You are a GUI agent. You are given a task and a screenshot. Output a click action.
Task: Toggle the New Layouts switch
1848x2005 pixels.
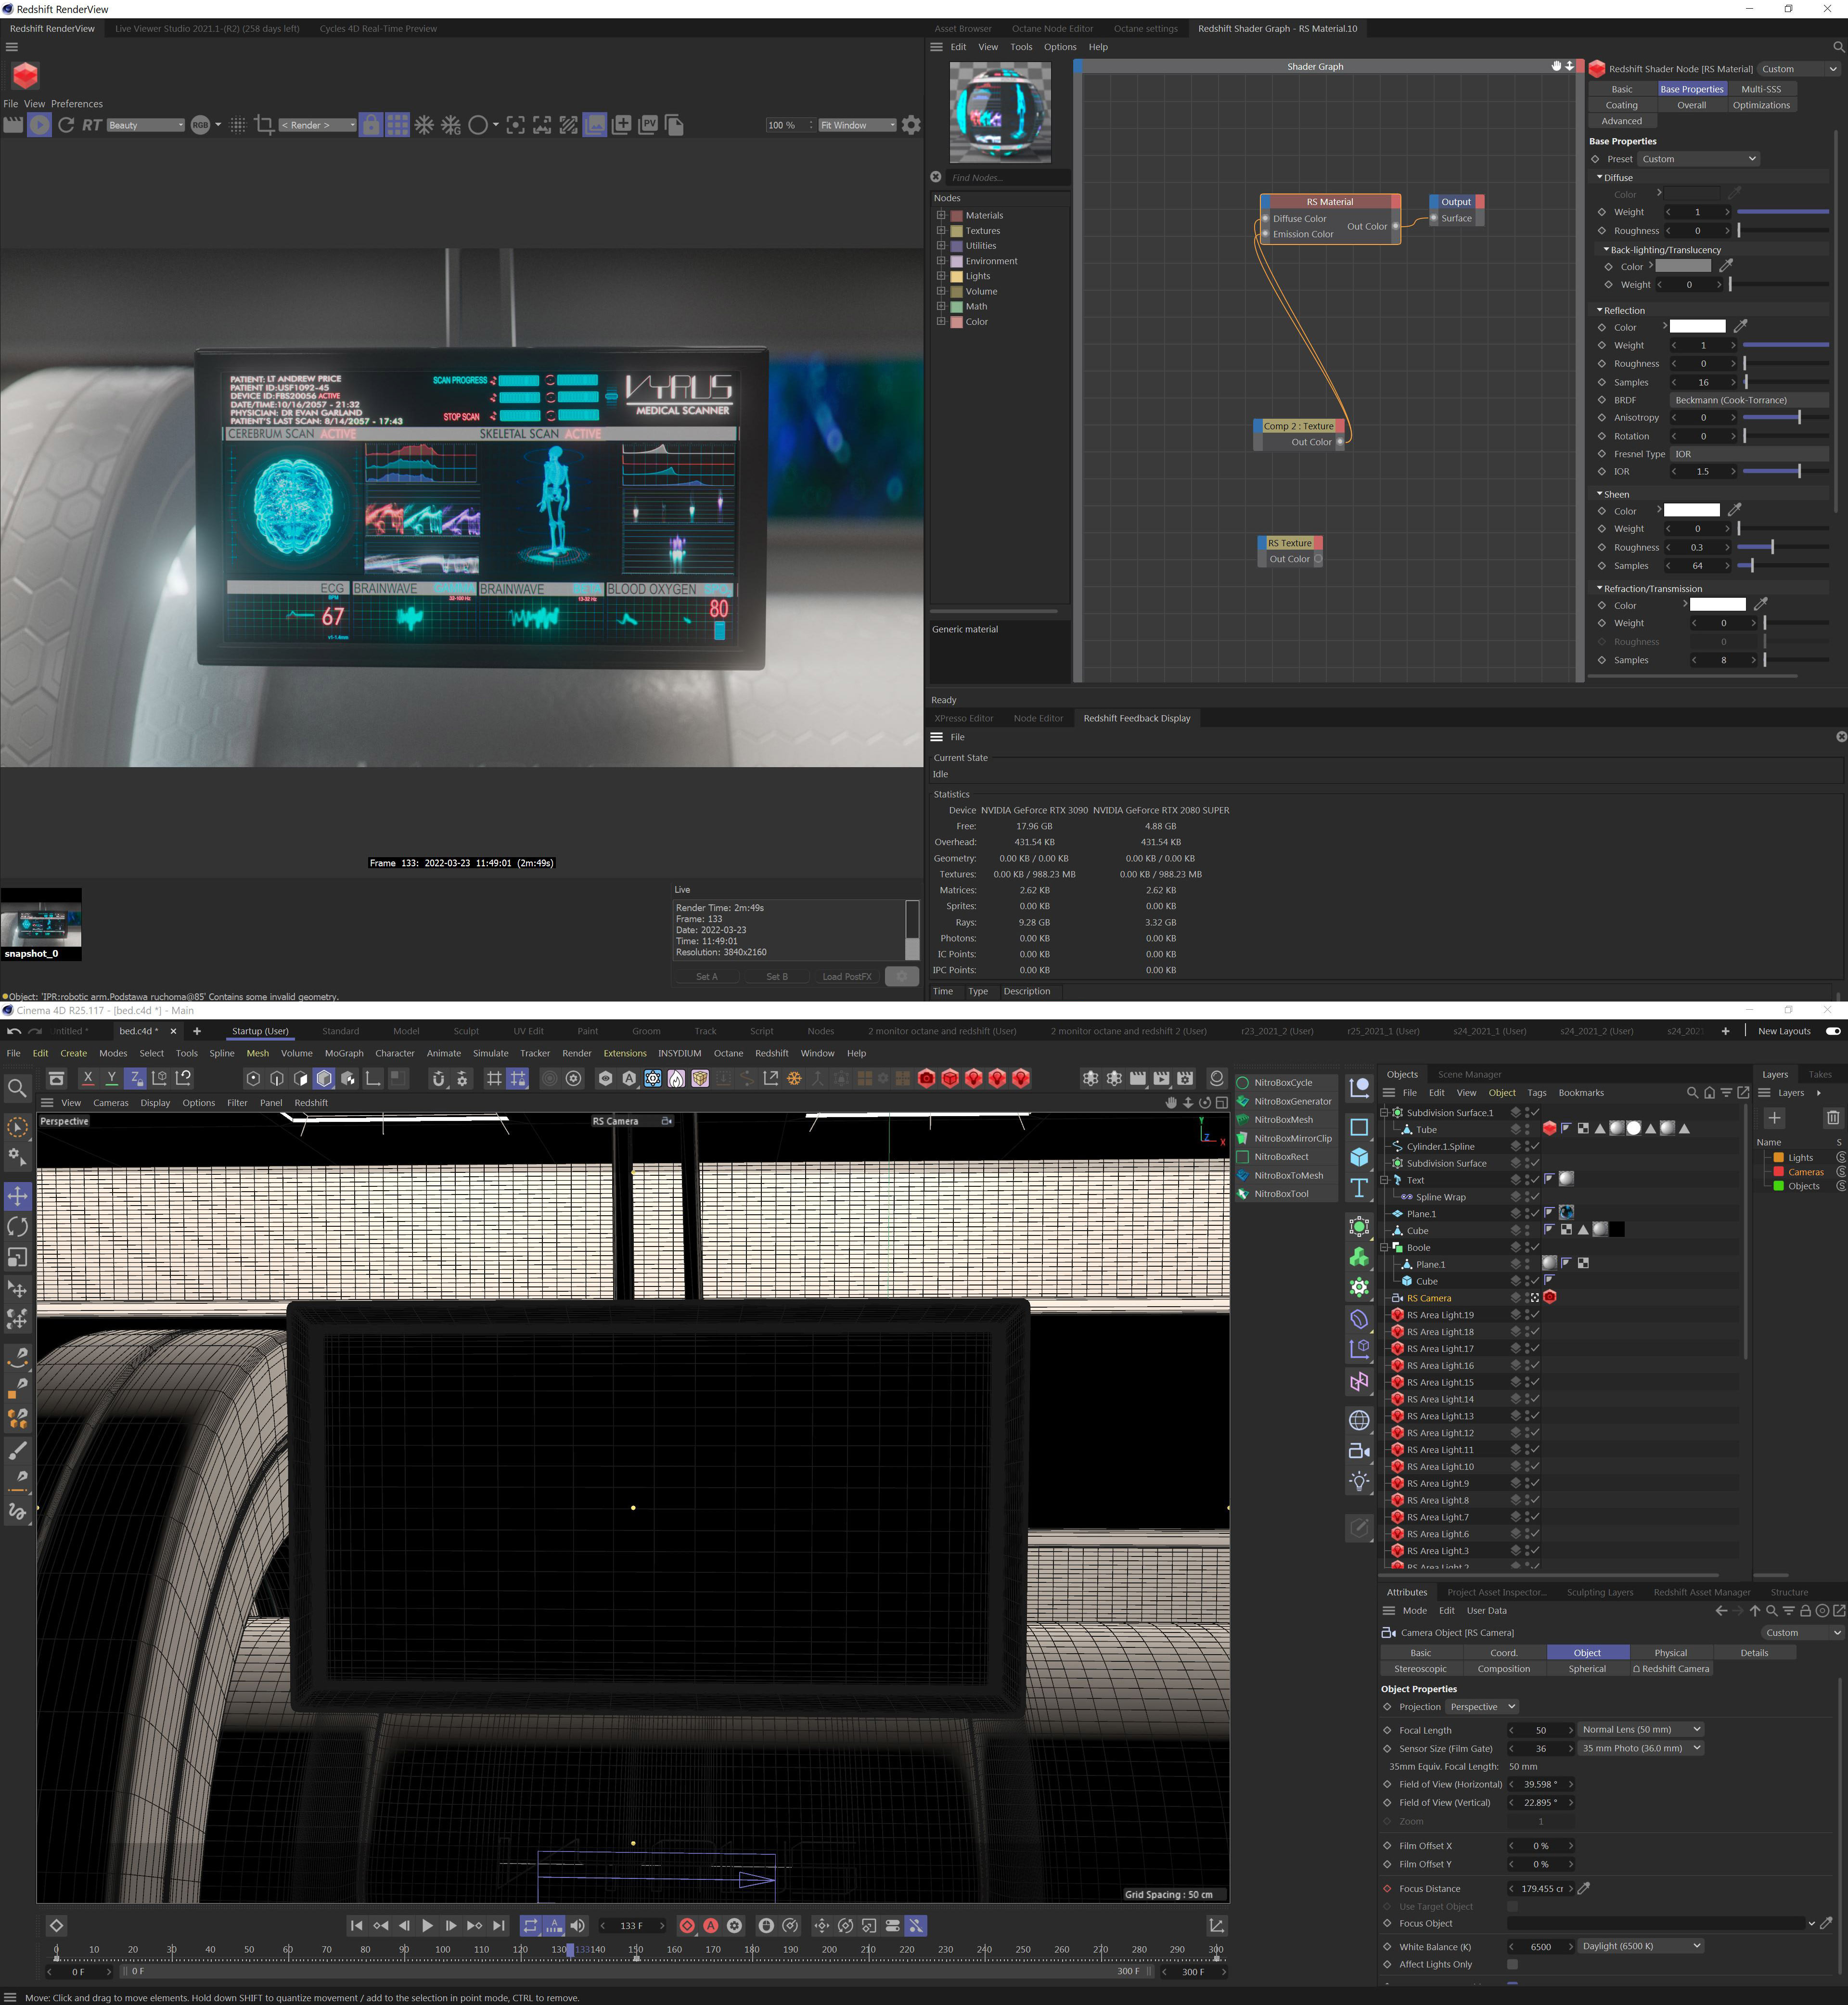tap(1833, 1031)
